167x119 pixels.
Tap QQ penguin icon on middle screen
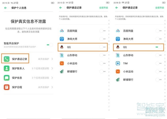click(x=62, y=47)
